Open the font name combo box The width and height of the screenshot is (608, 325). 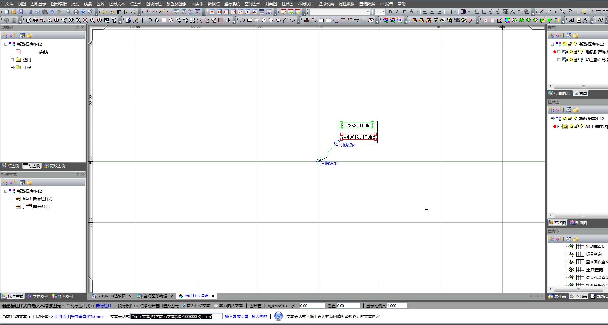[340, 12]
